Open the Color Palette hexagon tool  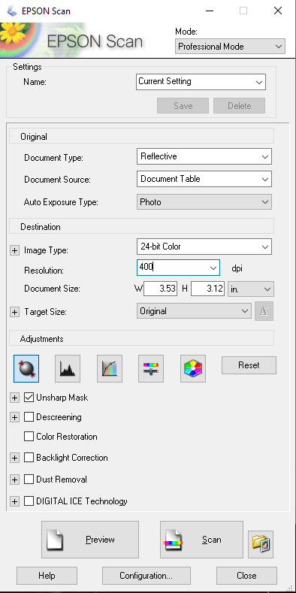point(193,368)
